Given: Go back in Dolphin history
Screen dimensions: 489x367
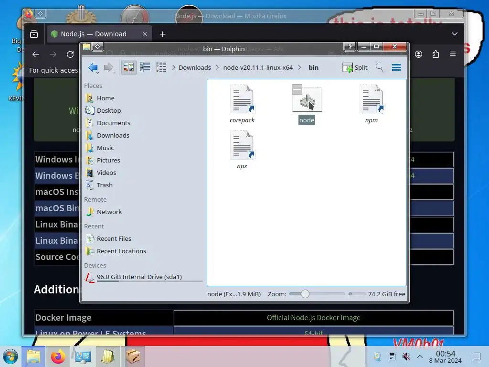Looking at the screenshot, I should pyautogui.click(x=93, y=67).
